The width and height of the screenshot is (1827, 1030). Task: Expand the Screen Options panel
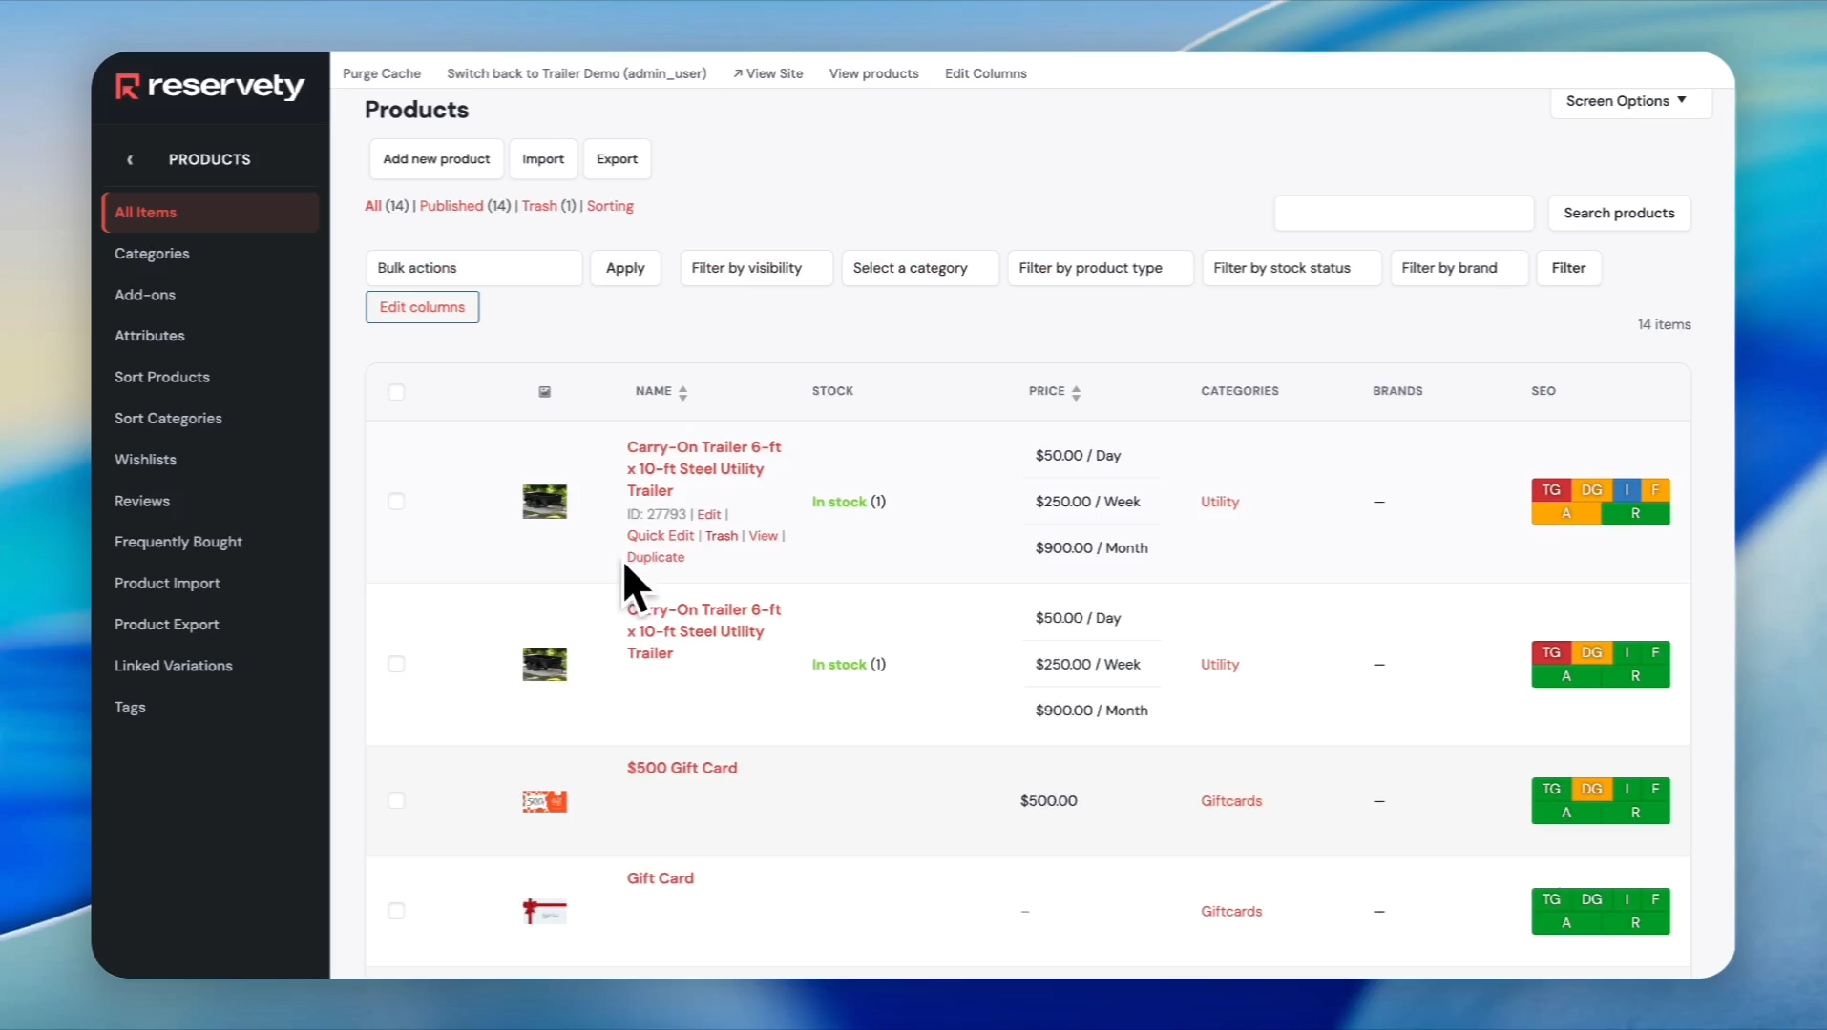[1630, 101]
